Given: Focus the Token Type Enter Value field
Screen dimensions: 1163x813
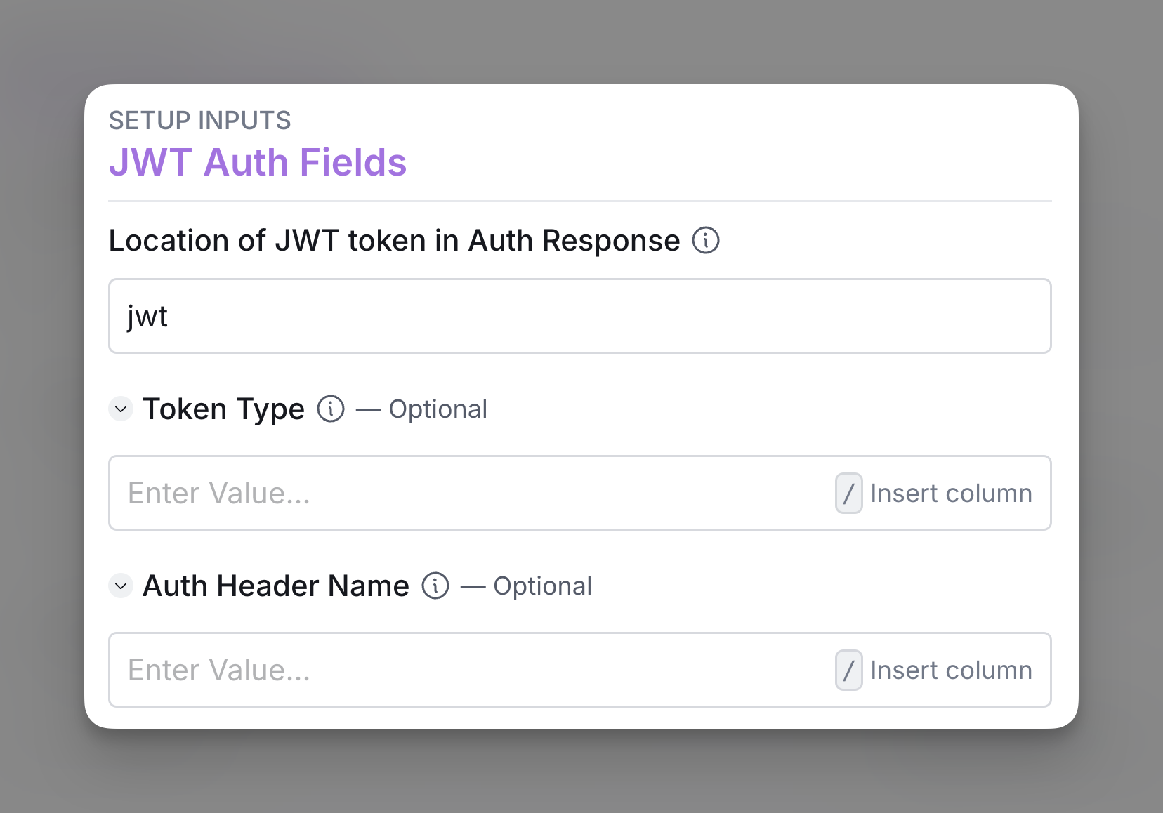Looking at the screenshot, I should coord(580,493).
